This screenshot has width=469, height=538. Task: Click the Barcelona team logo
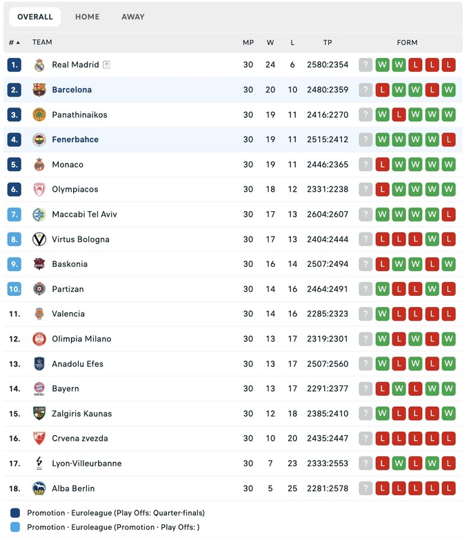[x=39, y=90]
